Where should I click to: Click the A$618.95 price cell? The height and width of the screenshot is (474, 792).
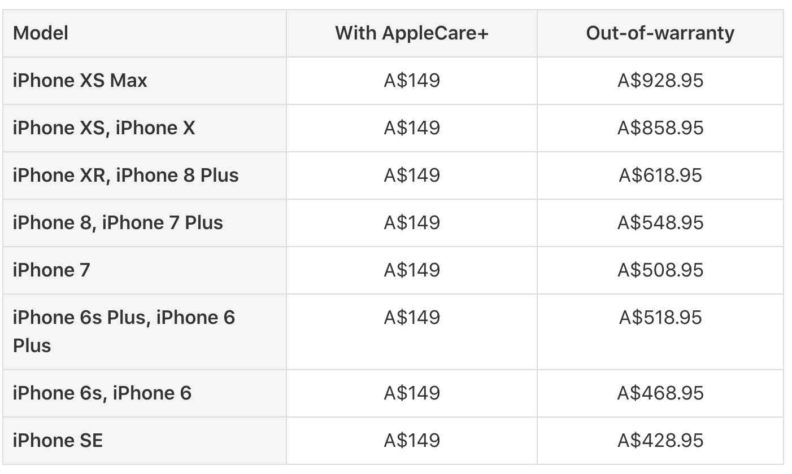tap(660, 175)
